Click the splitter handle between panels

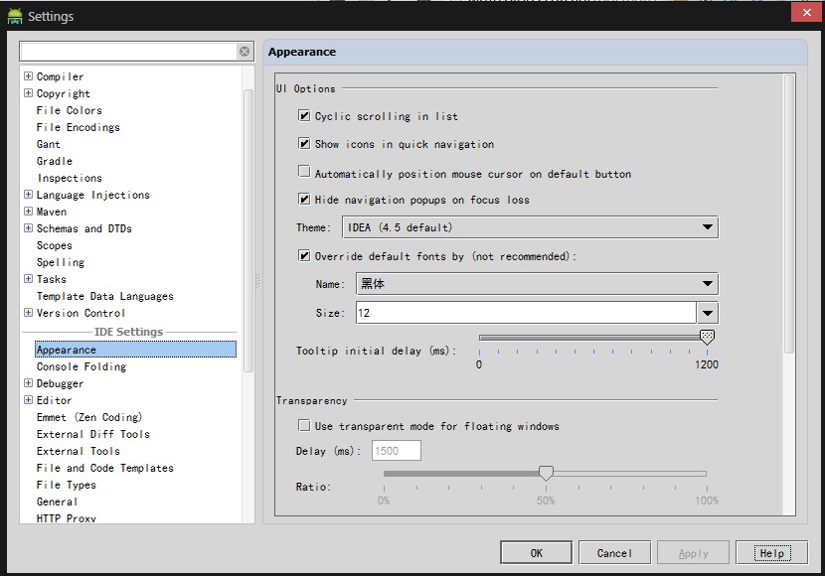coord(257,281)
